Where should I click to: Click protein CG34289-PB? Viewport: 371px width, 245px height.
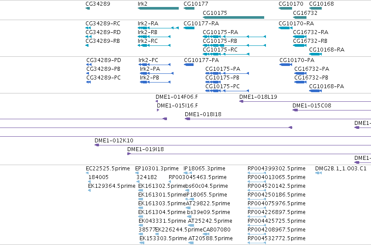click(x=103, y=69)
